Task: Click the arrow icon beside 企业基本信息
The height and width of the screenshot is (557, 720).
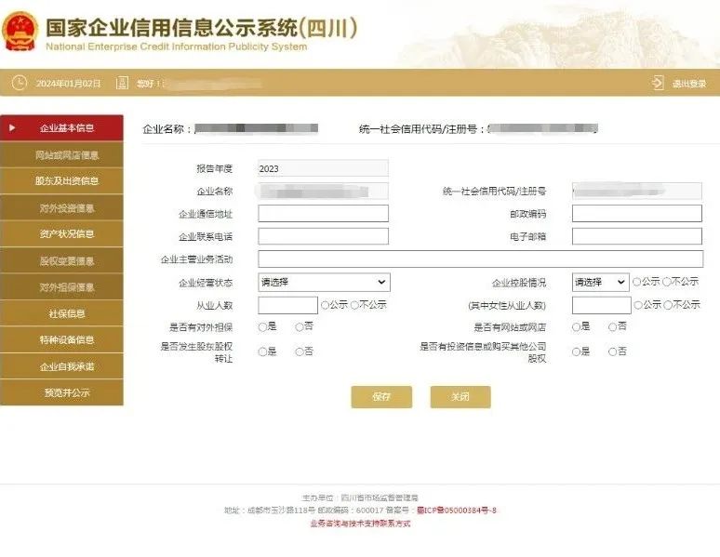Action: 12,127
